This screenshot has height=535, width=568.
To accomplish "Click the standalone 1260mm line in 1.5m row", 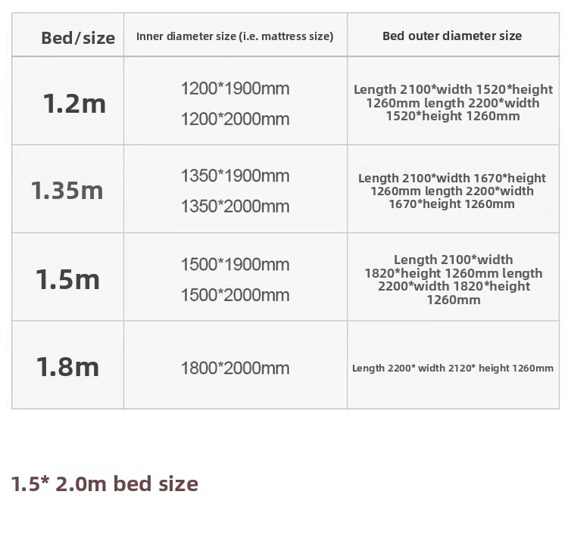I will [x=453, y=300].
